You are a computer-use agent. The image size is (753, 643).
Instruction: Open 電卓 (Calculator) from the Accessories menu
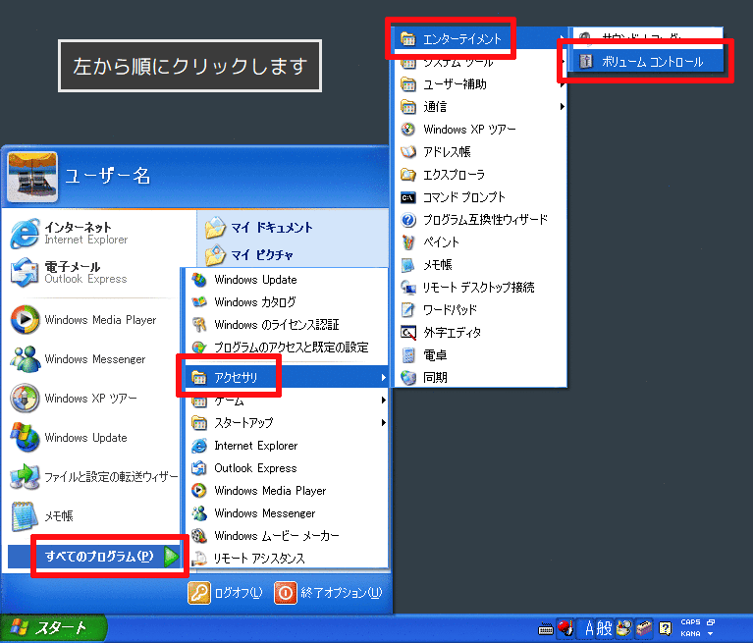pyautogui.click(x=435, y=354)
